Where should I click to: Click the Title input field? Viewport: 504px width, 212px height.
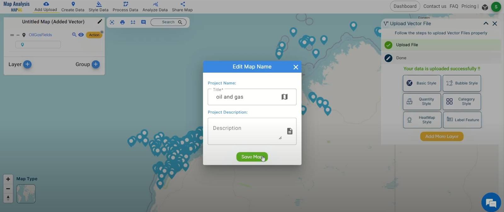pos(252,97)
